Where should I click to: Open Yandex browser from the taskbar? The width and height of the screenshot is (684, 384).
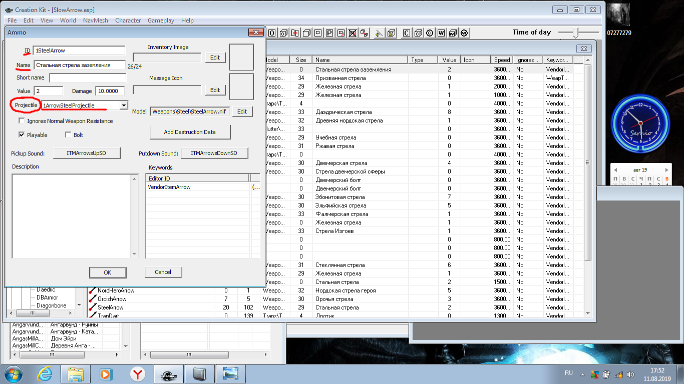(x=138, y=373)
